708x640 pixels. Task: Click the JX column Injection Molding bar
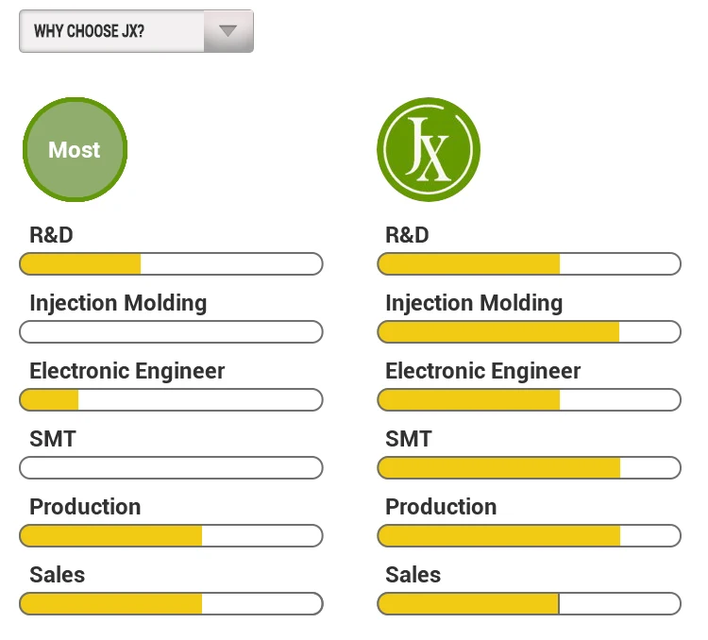529,331
